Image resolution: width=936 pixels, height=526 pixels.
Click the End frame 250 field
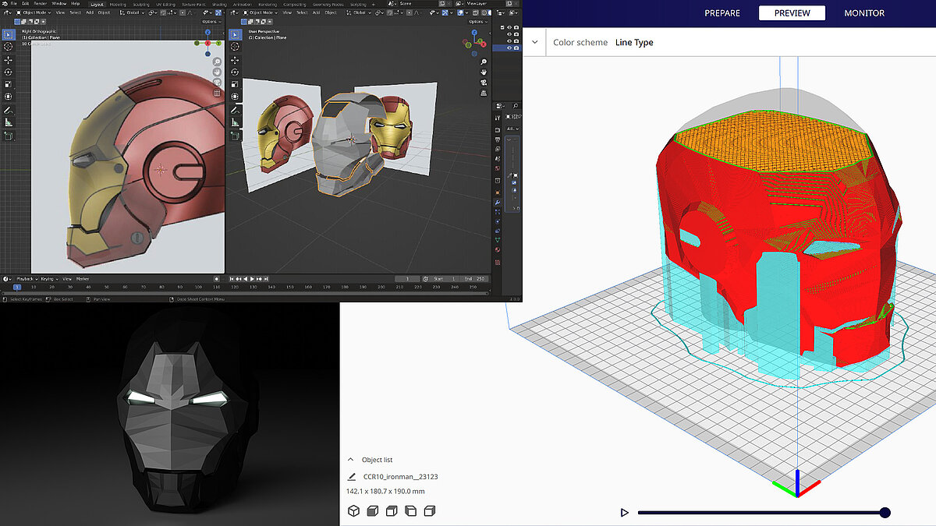pos(476,278)
